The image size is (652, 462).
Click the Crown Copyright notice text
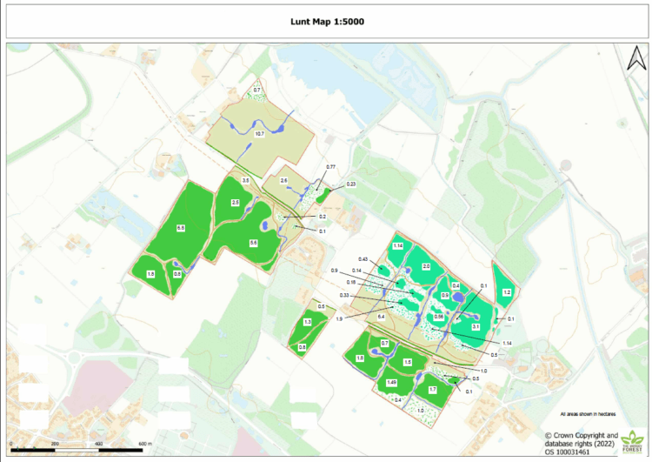pos(581,439)
